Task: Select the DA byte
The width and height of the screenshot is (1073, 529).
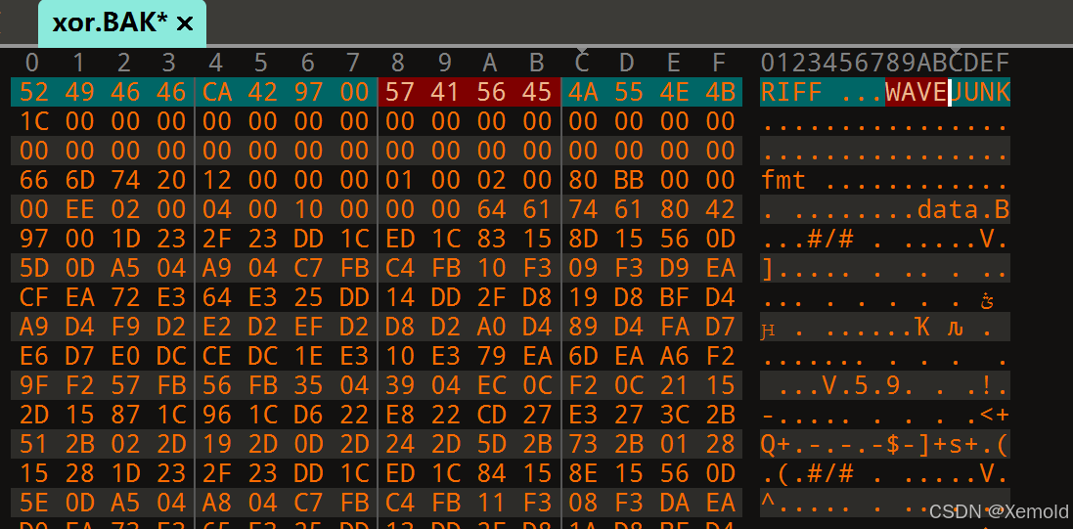Action: click(673, 504)
